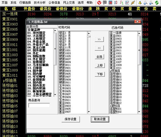Select p棕油连 in 已选代码 list
Screen dimensions: 161x137
[115, 71]
